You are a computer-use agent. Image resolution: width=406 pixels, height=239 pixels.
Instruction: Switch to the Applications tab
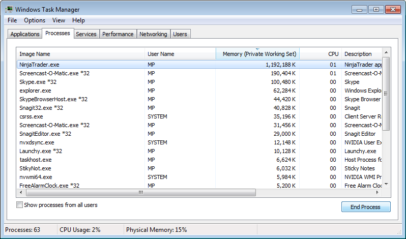pos(25,34)
